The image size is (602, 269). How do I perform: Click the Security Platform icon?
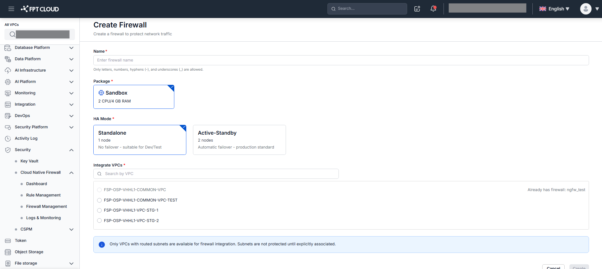point(8,127)
